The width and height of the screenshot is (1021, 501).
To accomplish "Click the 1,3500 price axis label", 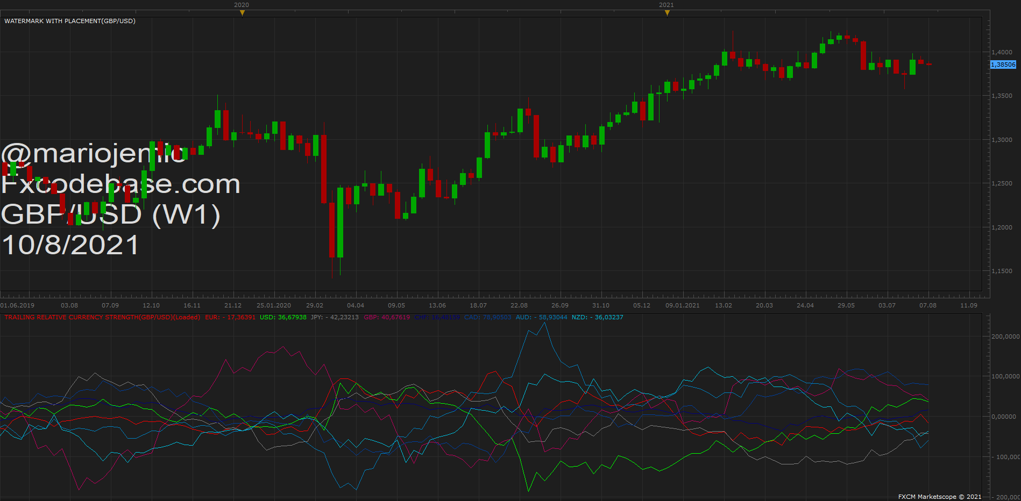I will point(1002,96).
